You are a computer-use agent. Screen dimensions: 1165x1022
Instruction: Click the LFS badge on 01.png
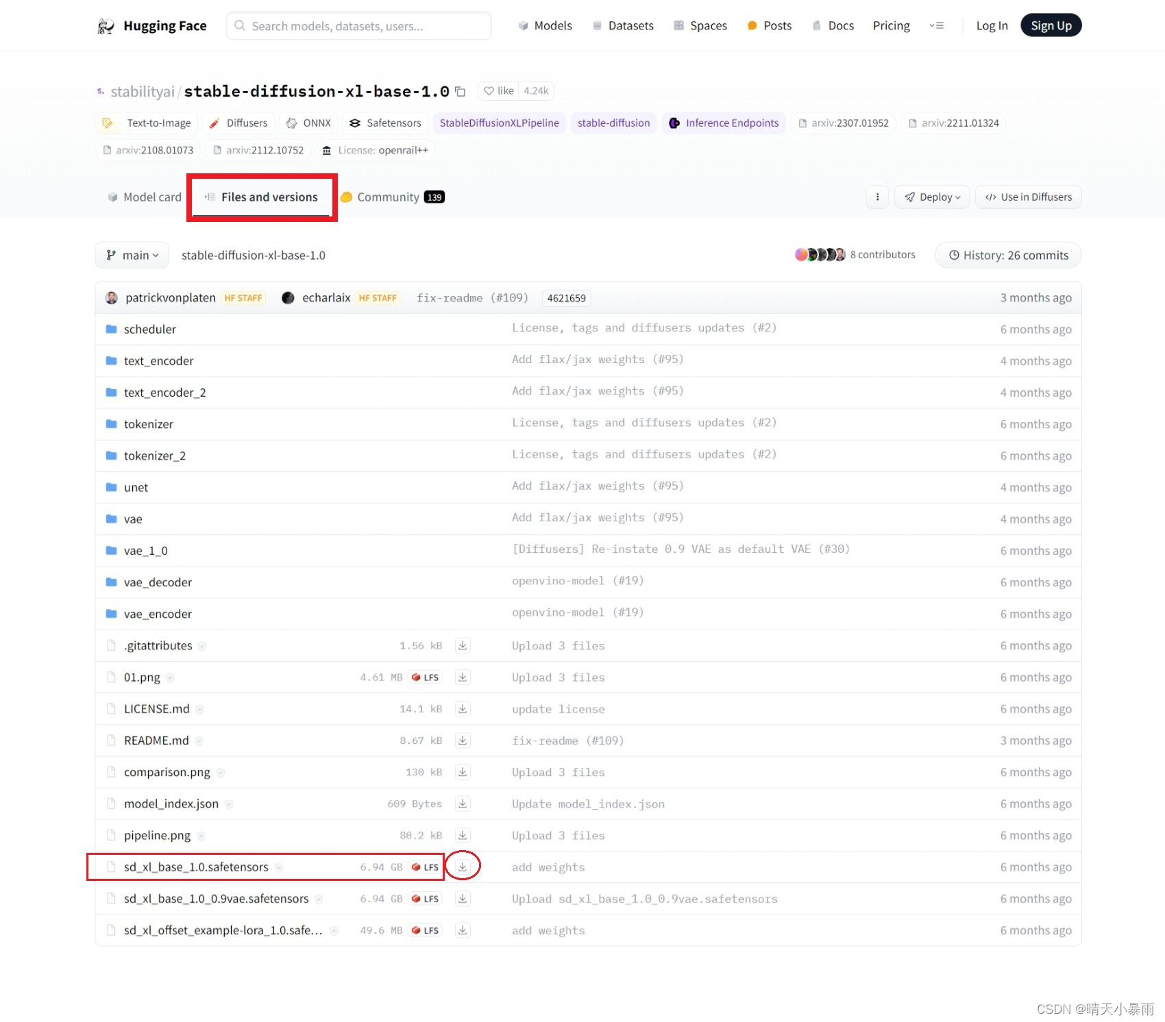pyautogui.click(x=426, y=677)
